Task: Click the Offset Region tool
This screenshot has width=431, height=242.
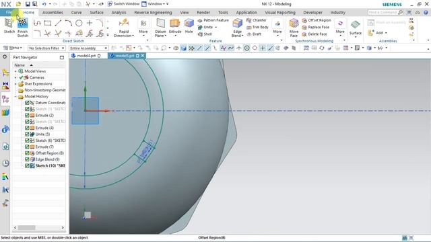Action: tap(317, 20)
